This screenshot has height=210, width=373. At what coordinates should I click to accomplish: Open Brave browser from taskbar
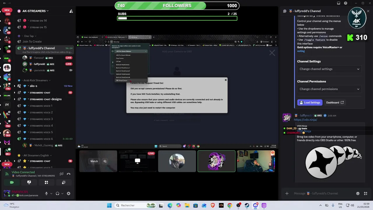pos(213,205)
